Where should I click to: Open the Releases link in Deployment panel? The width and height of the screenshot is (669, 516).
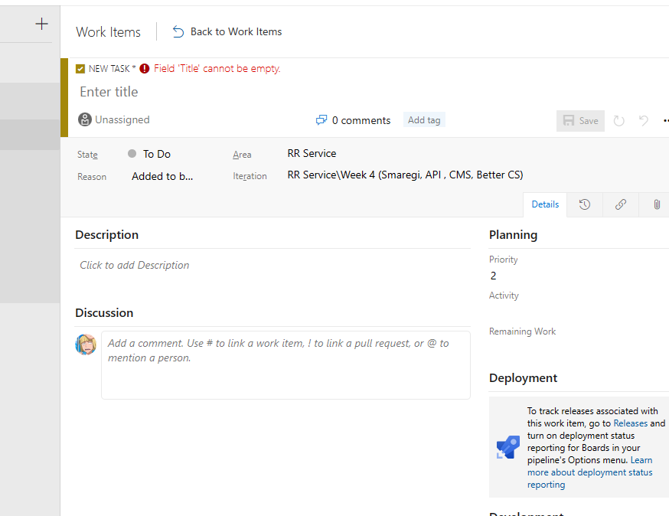tap(631, 423)
